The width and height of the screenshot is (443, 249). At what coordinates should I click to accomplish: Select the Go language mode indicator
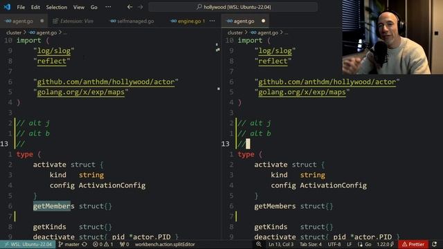pyautogui.click(x=365, y=244)
